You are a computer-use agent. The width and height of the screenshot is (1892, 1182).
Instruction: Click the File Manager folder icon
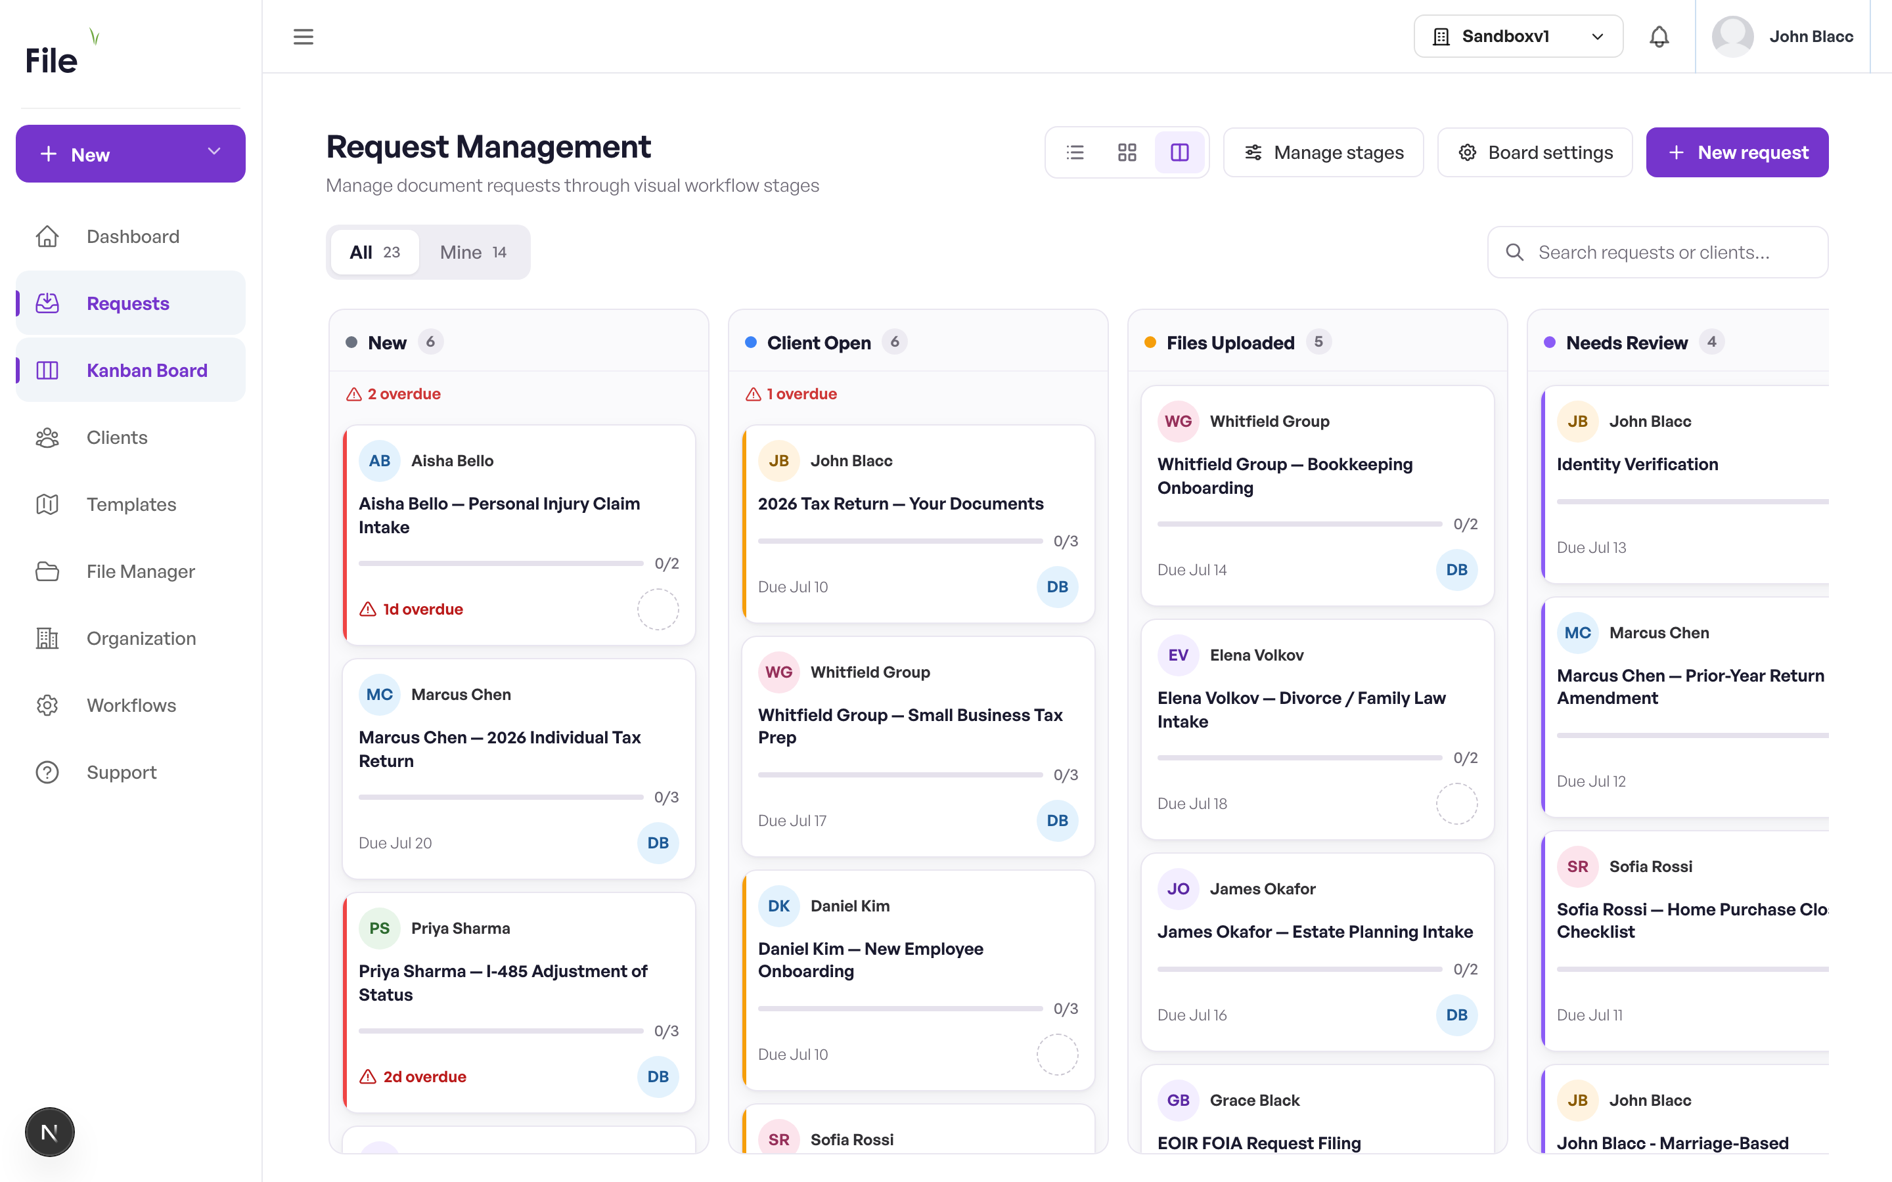click(x=47, y=571)
